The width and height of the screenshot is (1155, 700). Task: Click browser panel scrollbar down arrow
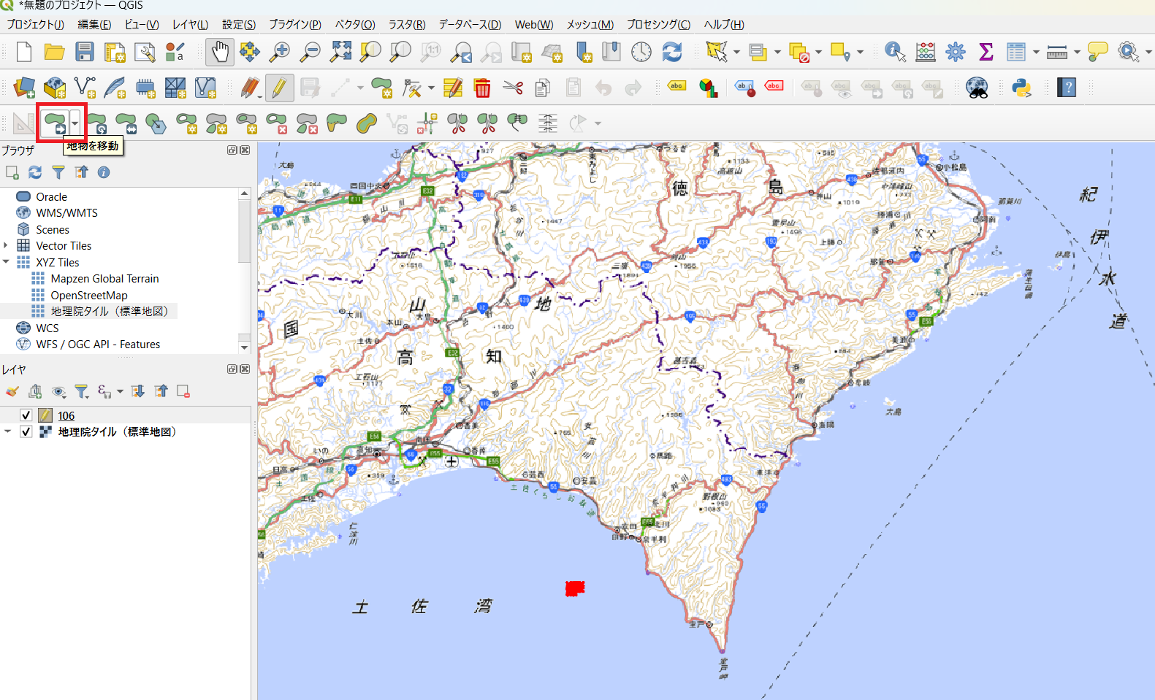(244, 347)
